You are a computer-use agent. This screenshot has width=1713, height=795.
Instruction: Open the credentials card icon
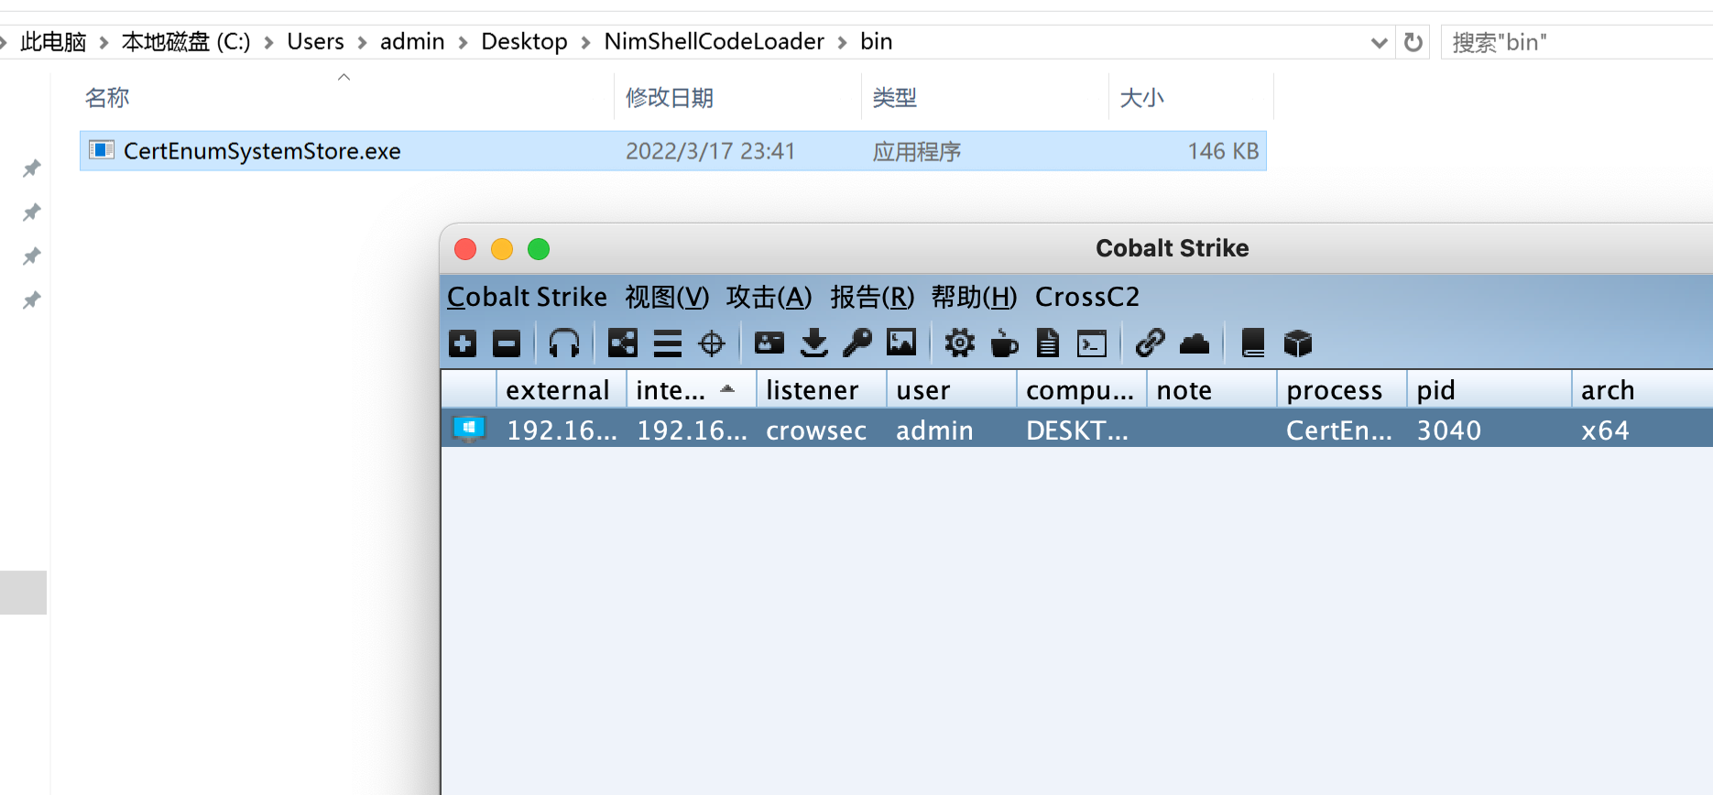pos(769,343)
